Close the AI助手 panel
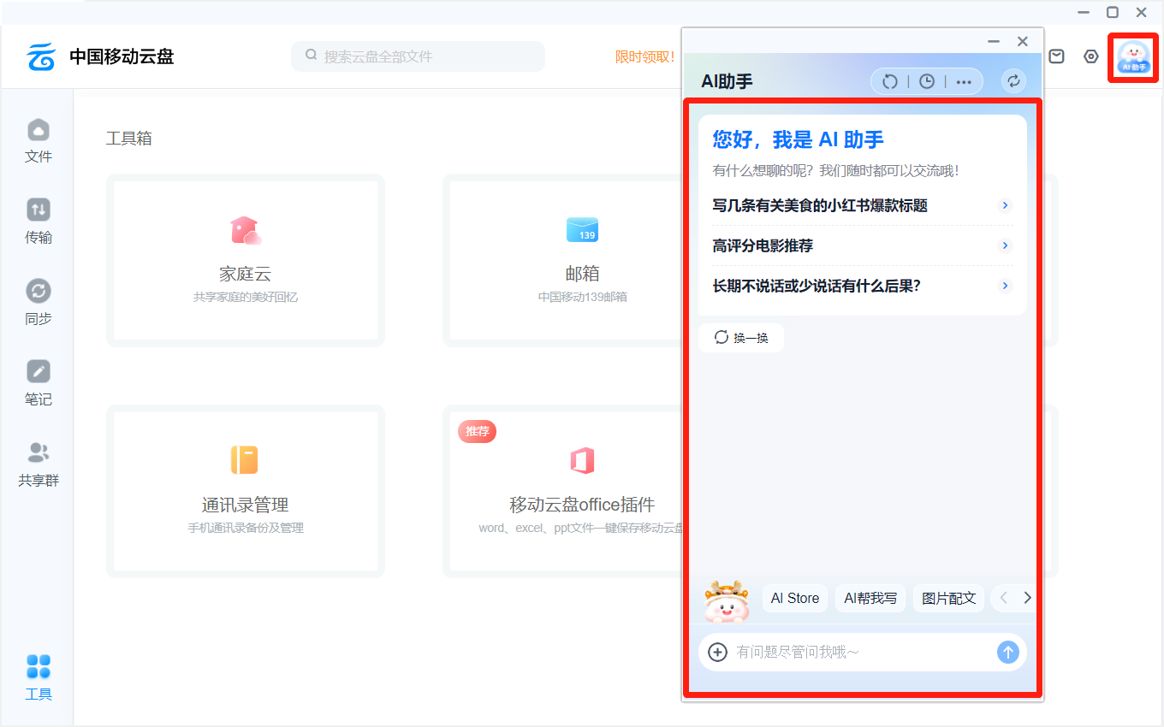 tap(1022, 41)
